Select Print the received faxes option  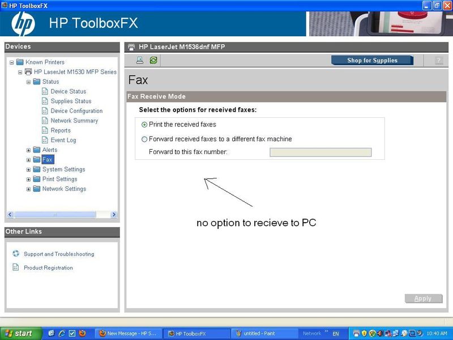point(144,125)
